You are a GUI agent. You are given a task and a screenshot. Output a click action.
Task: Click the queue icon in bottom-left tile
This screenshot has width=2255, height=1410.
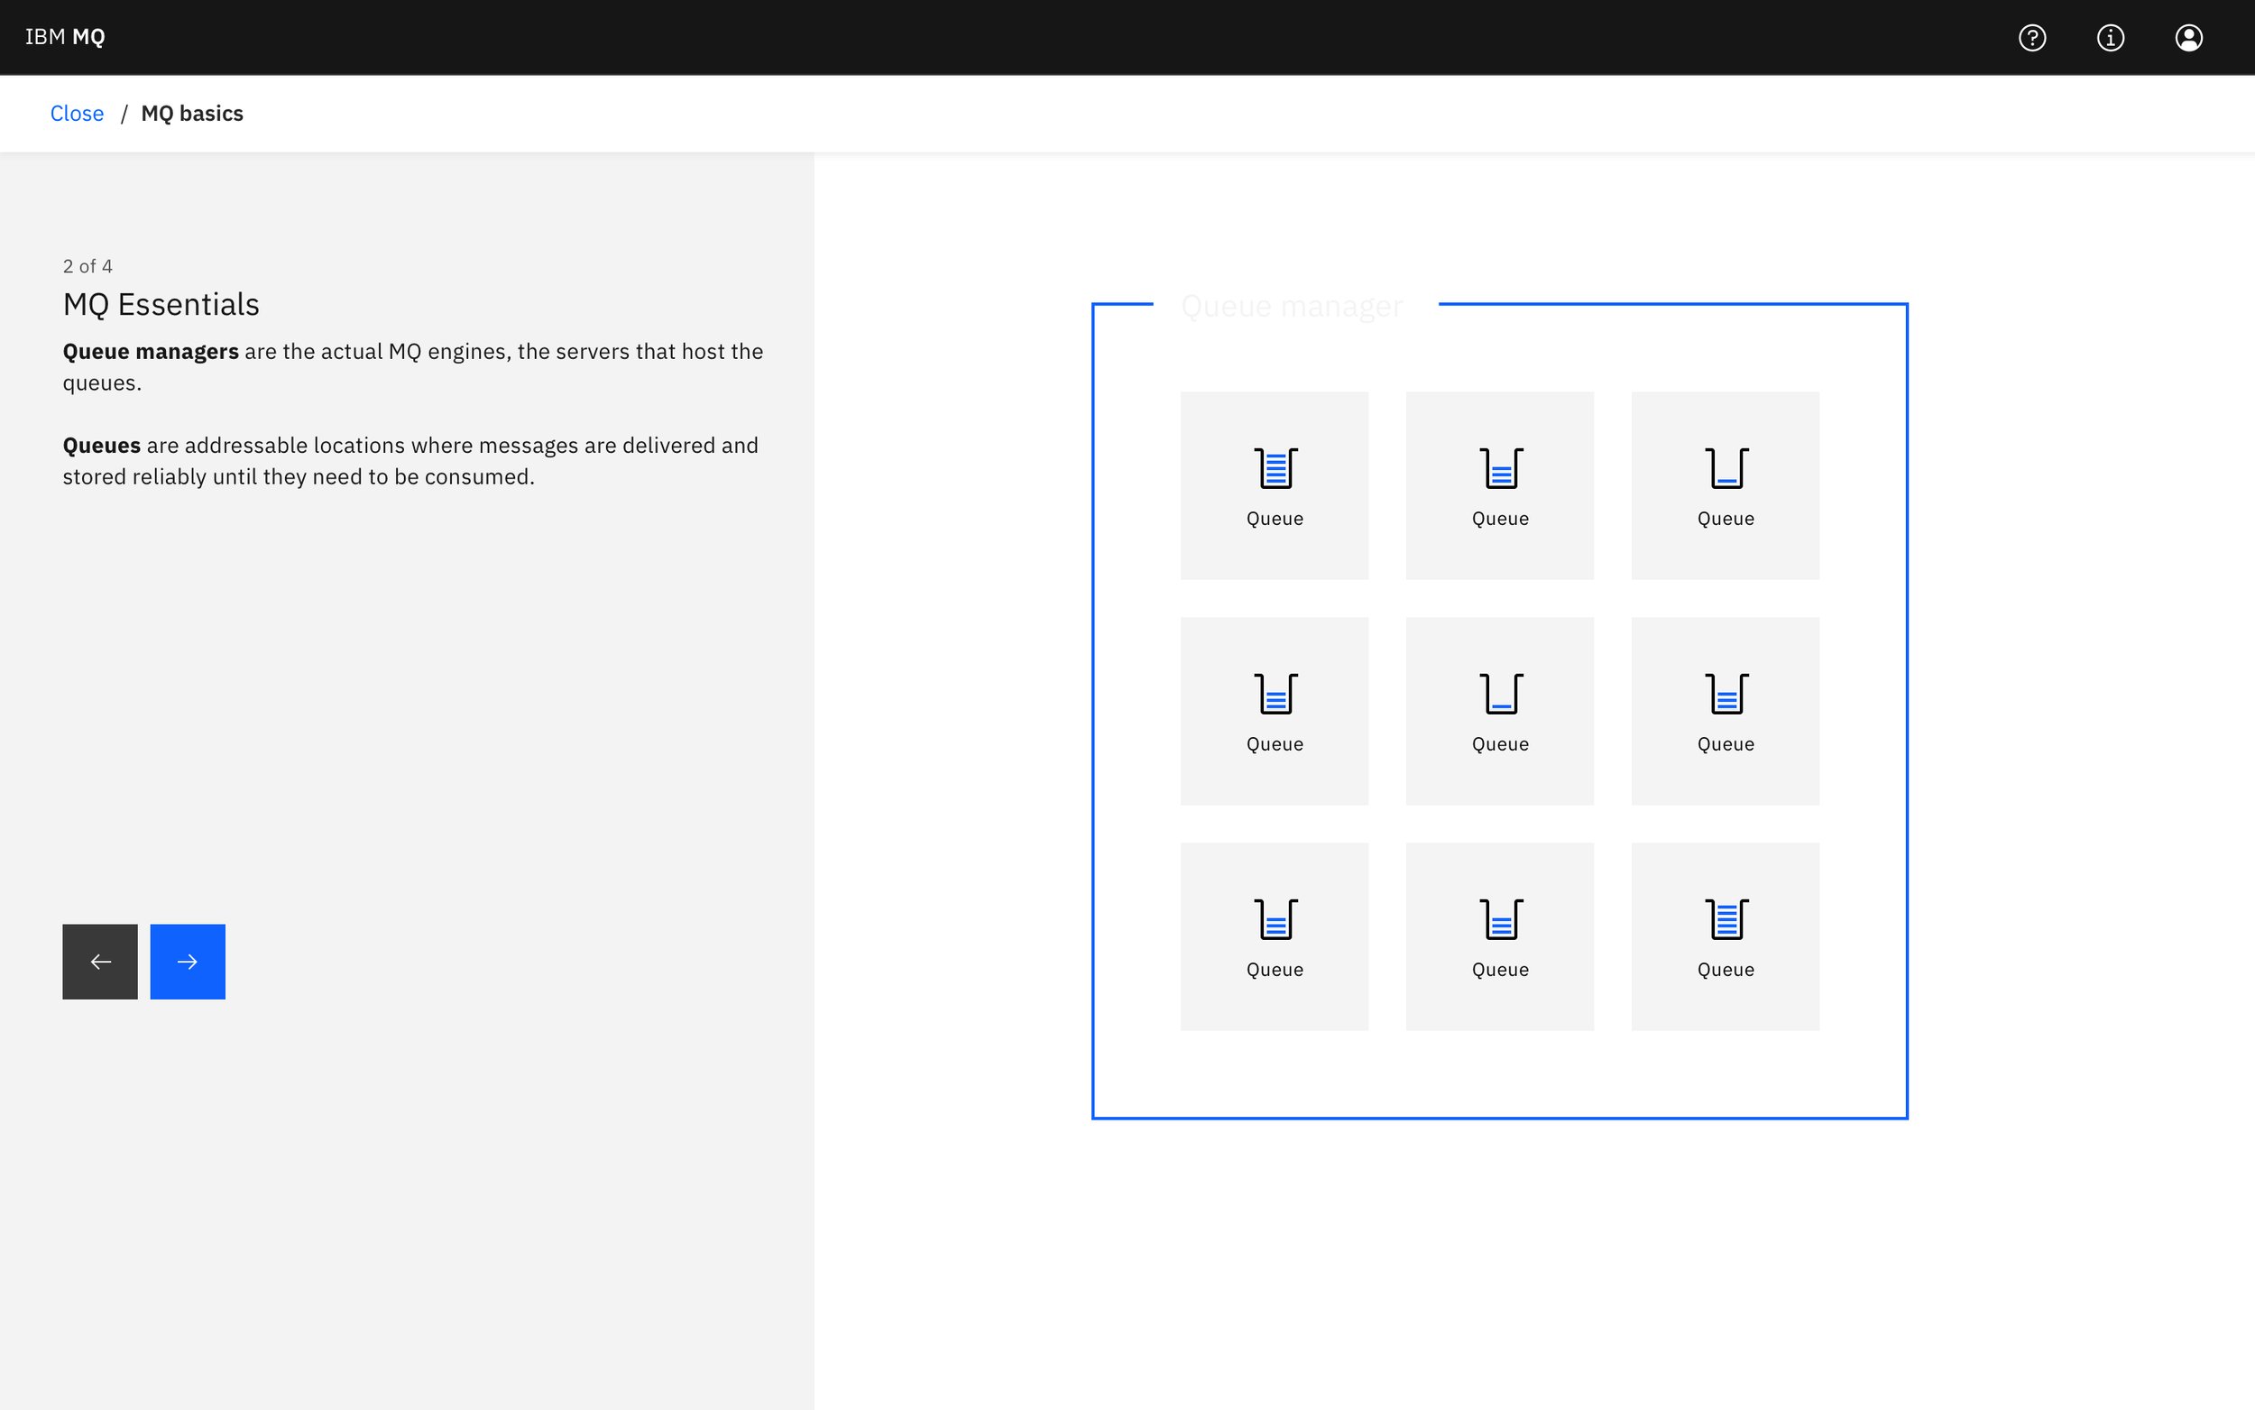1275,919
